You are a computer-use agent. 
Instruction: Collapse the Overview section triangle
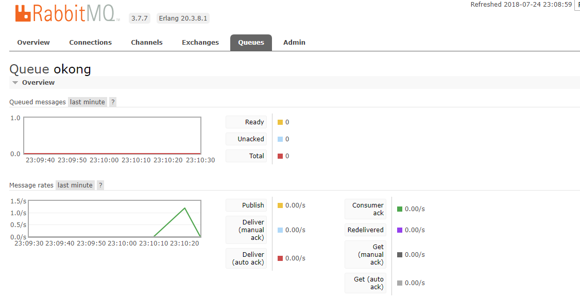[15, 83]
